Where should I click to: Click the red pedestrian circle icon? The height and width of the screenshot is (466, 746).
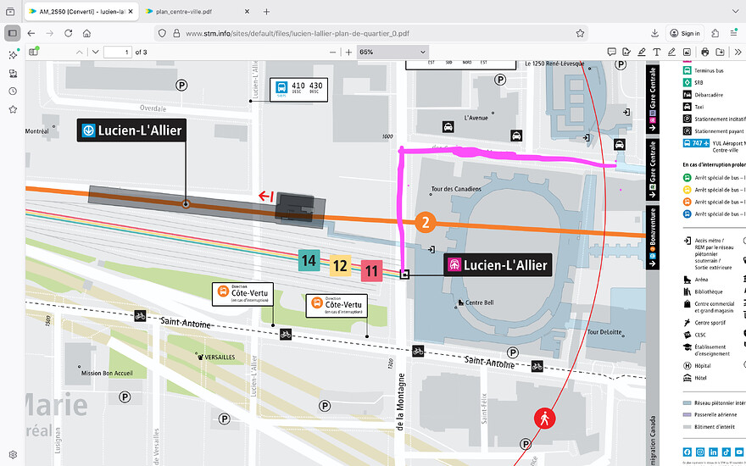tap(545, 419)
